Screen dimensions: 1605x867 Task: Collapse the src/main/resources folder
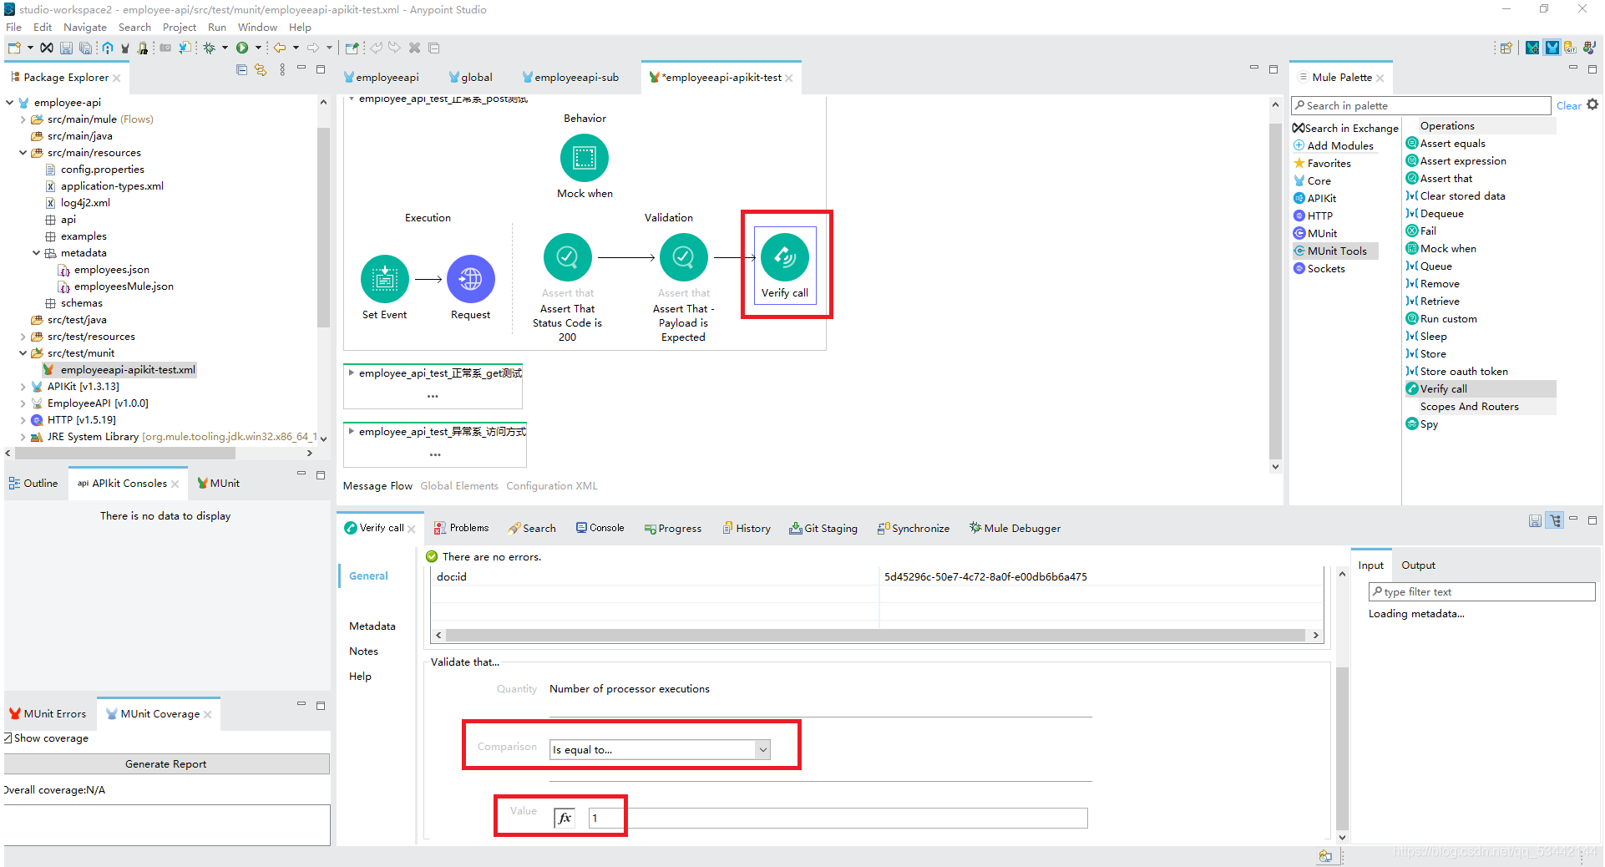23,153
